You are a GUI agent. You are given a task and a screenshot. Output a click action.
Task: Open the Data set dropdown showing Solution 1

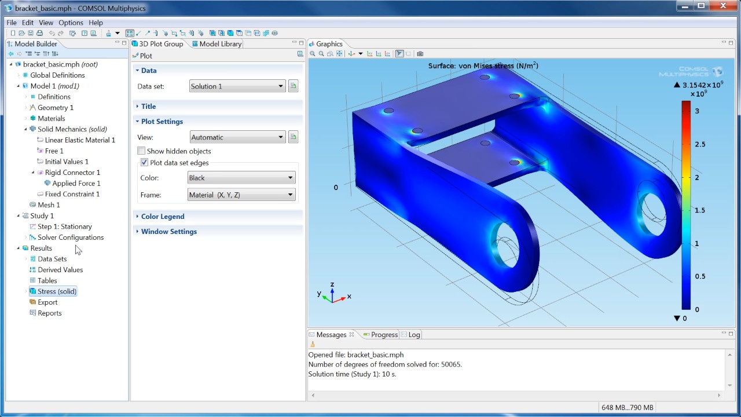pyautogui.click(x=237, y=86)
